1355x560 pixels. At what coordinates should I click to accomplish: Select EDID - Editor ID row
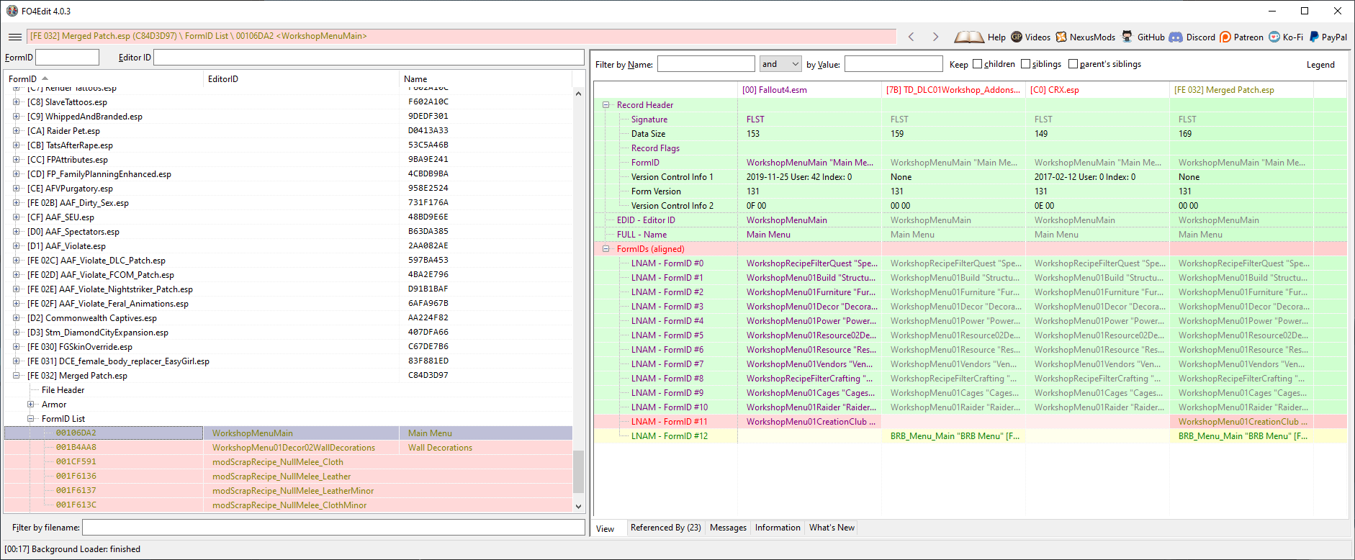point(970,220)
